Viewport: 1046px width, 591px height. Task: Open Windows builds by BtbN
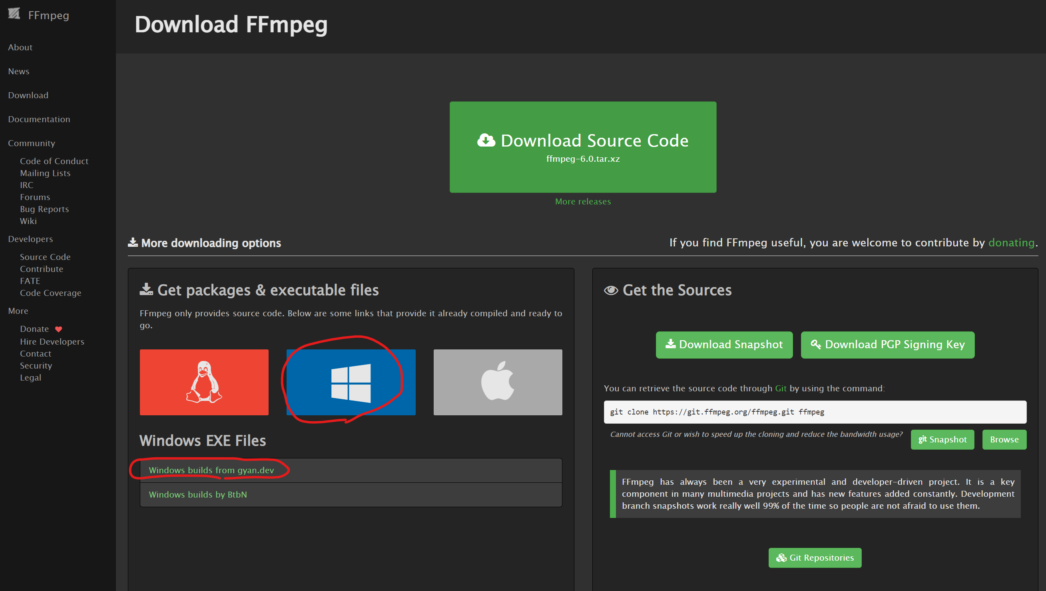[x=198, y=494]
